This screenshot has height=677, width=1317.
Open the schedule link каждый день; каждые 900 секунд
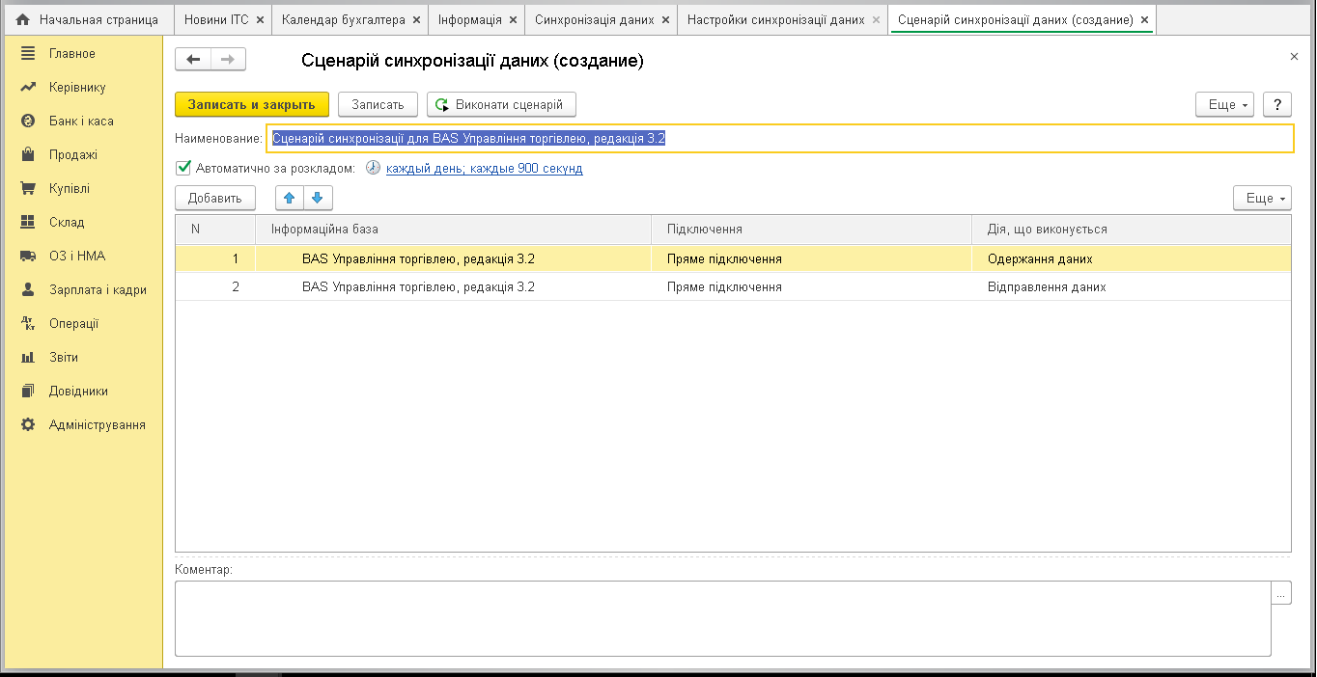coord(484,169)
